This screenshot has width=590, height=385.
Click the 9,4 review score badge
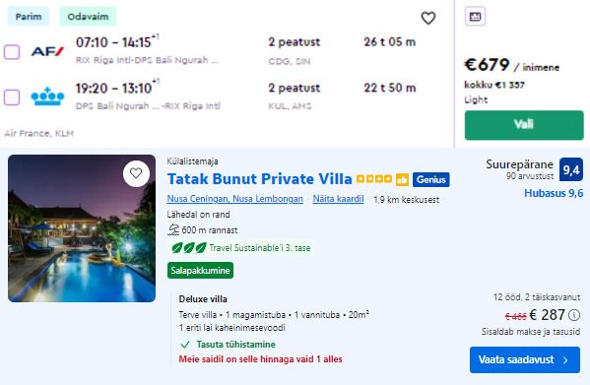pyautogui.click(x=571, y=170)
